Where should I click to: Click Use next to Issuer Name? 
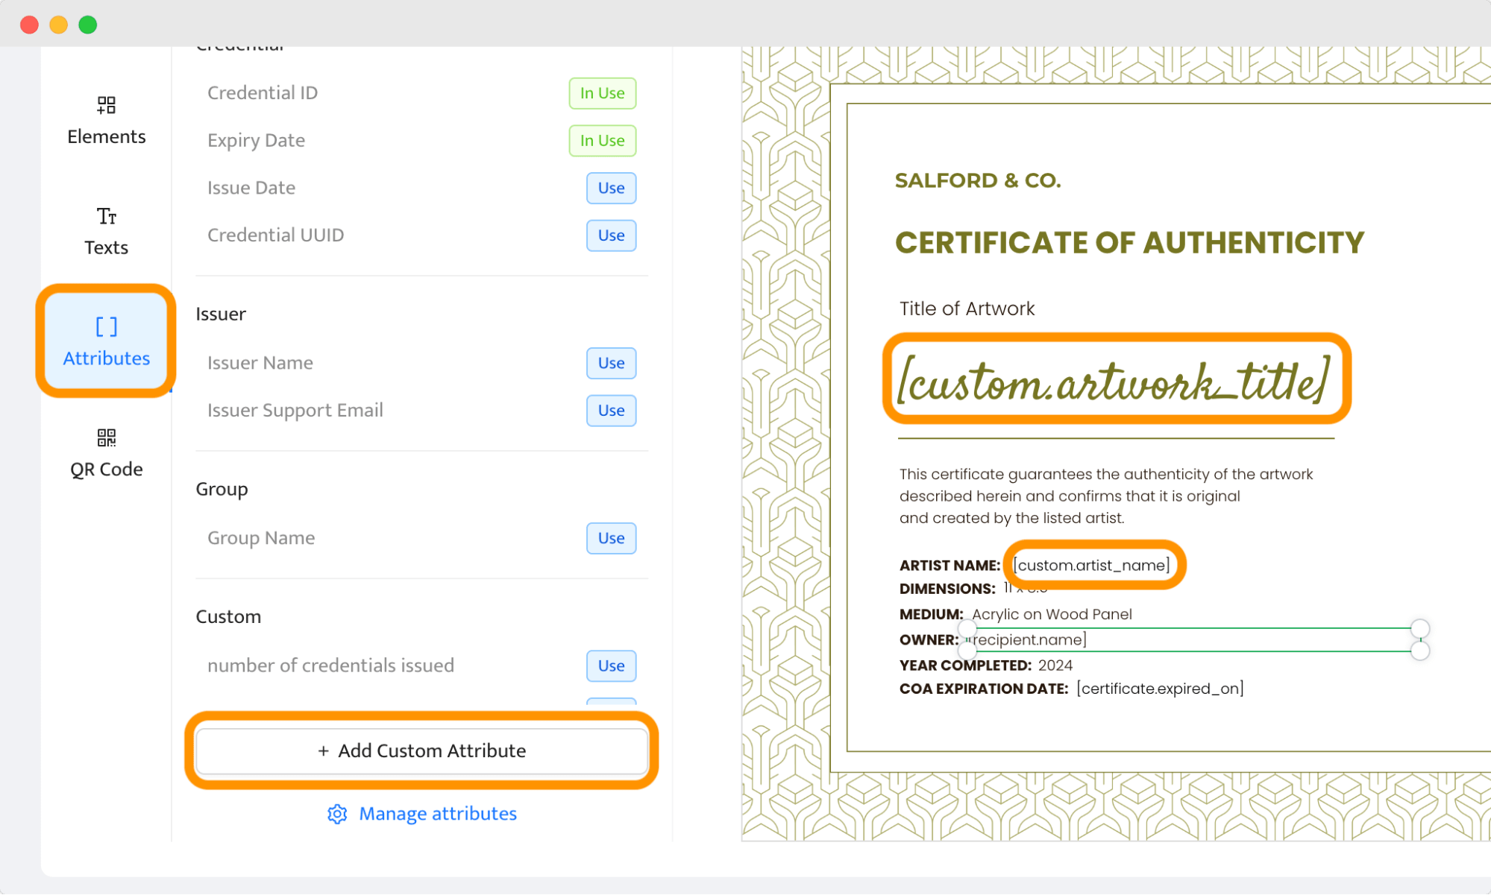tap(610, 363)
